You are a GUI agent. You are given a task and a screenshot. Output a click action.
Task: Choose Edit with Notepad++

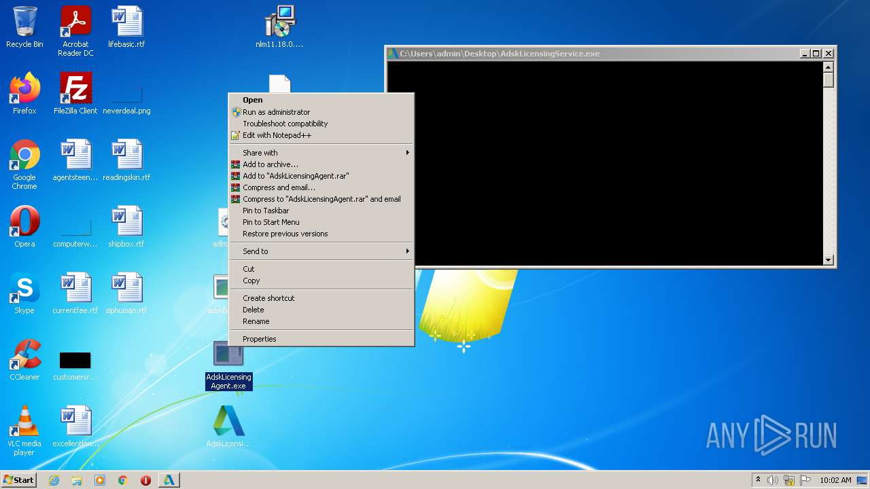321,135
